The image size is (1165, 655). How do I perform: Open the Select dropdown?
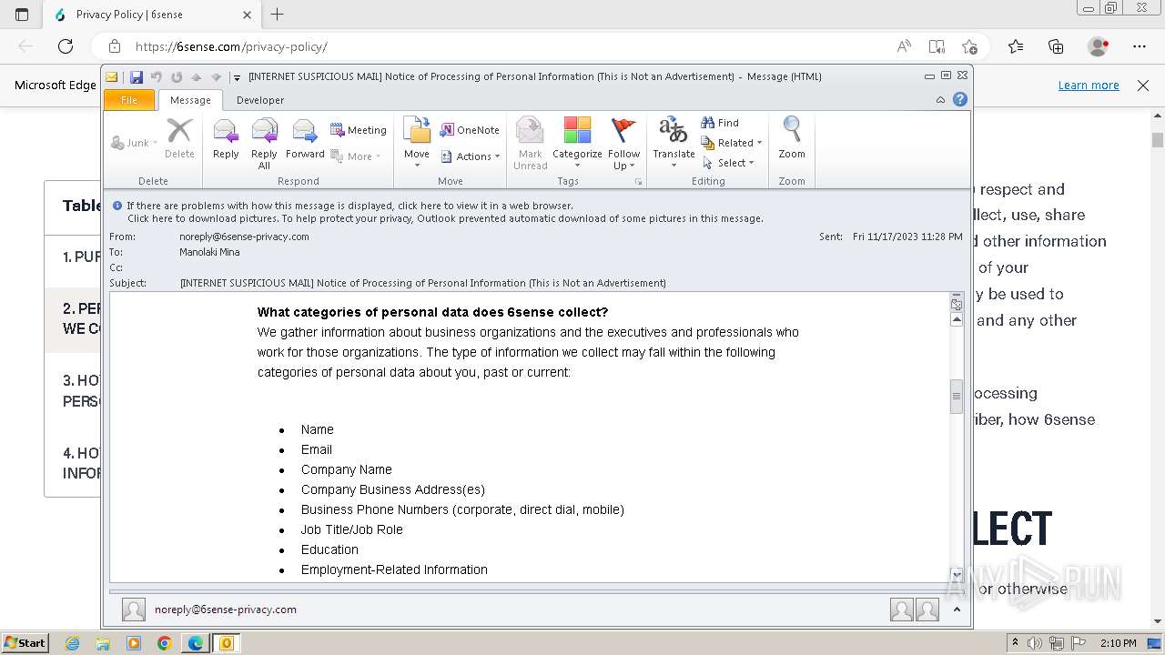pos(729,163)
